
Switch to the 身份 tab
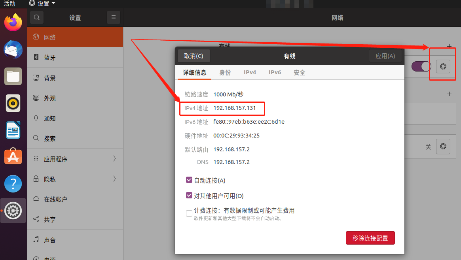tap(225, 72)
